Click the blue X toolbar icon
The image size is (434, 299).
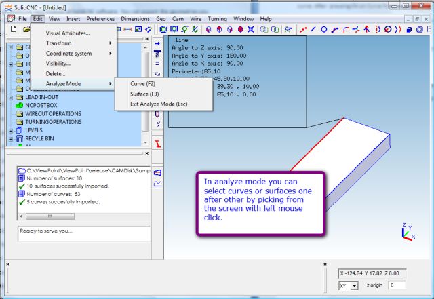pos(250,30)
